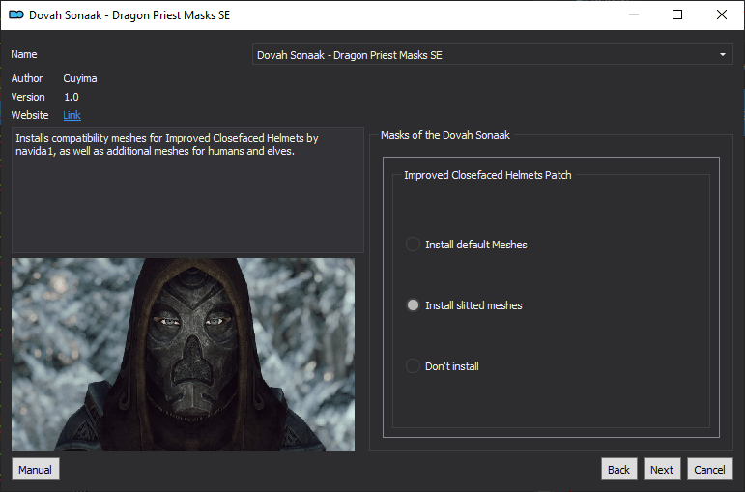Click the Mod Organizer icon in title bar

coord(16,14)
